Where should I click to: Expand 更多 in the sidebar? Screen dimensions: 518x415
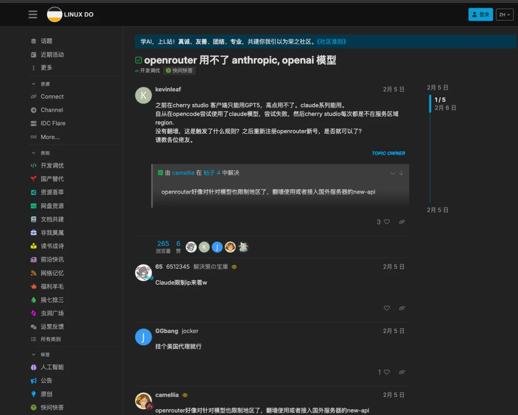coord(46,68)
